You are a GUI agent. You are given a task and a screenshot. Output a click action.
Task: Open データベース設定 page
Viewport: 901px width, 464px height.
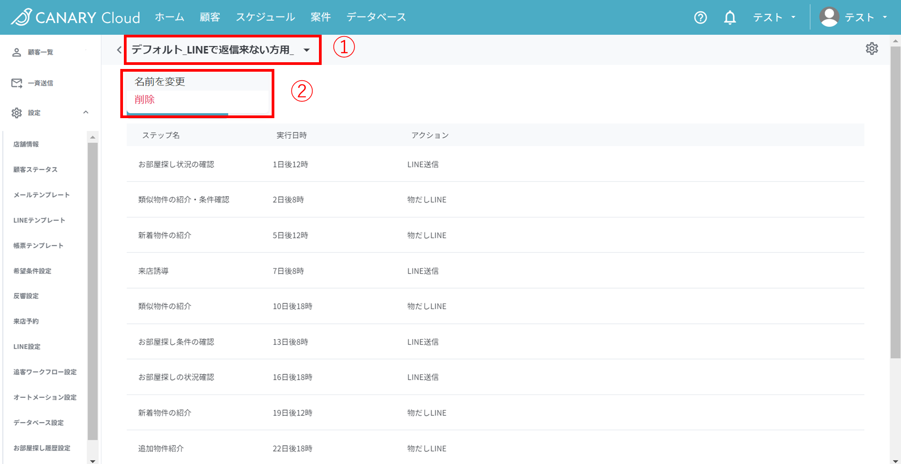pos(38,423)
